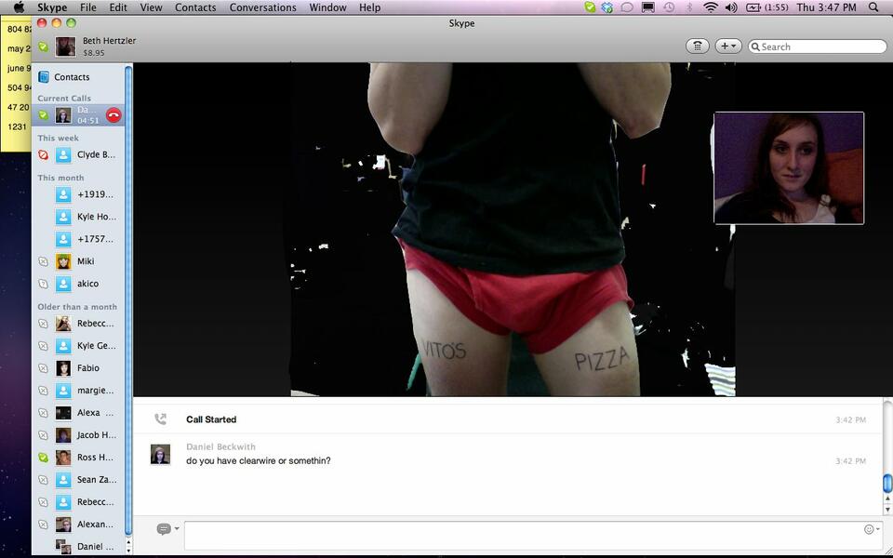The image size is (893, 558).
Task: Click Beth Hertzler profile avatar
Action: (x=65, y=46)
